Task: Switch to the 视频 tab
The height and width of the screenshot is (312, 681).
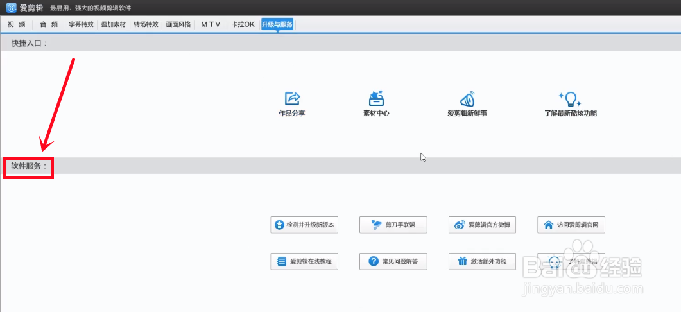Action: point(17,25)
